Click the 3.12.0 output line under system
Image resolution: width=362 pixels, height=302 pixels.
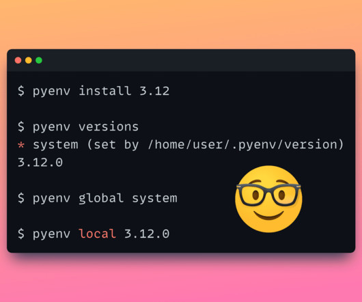tap(40, 163)
